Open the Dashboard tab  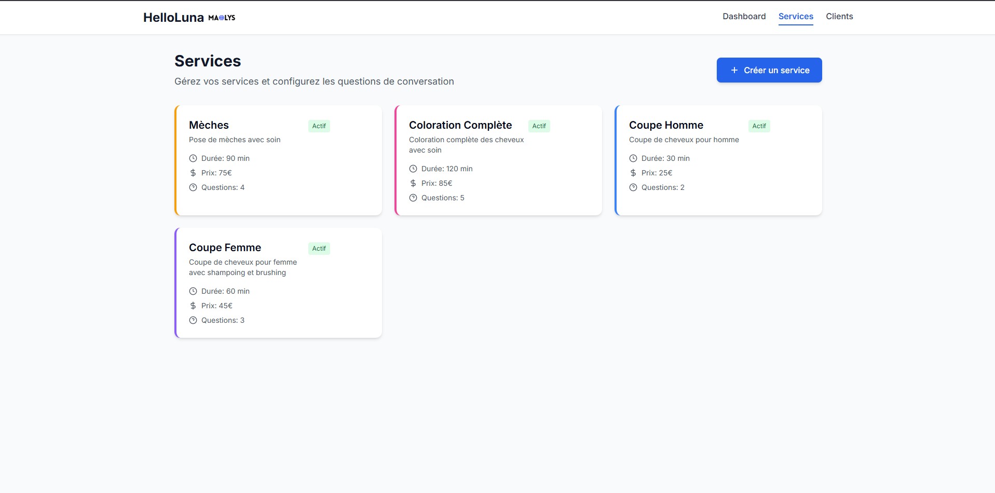[x=744, y=17]
